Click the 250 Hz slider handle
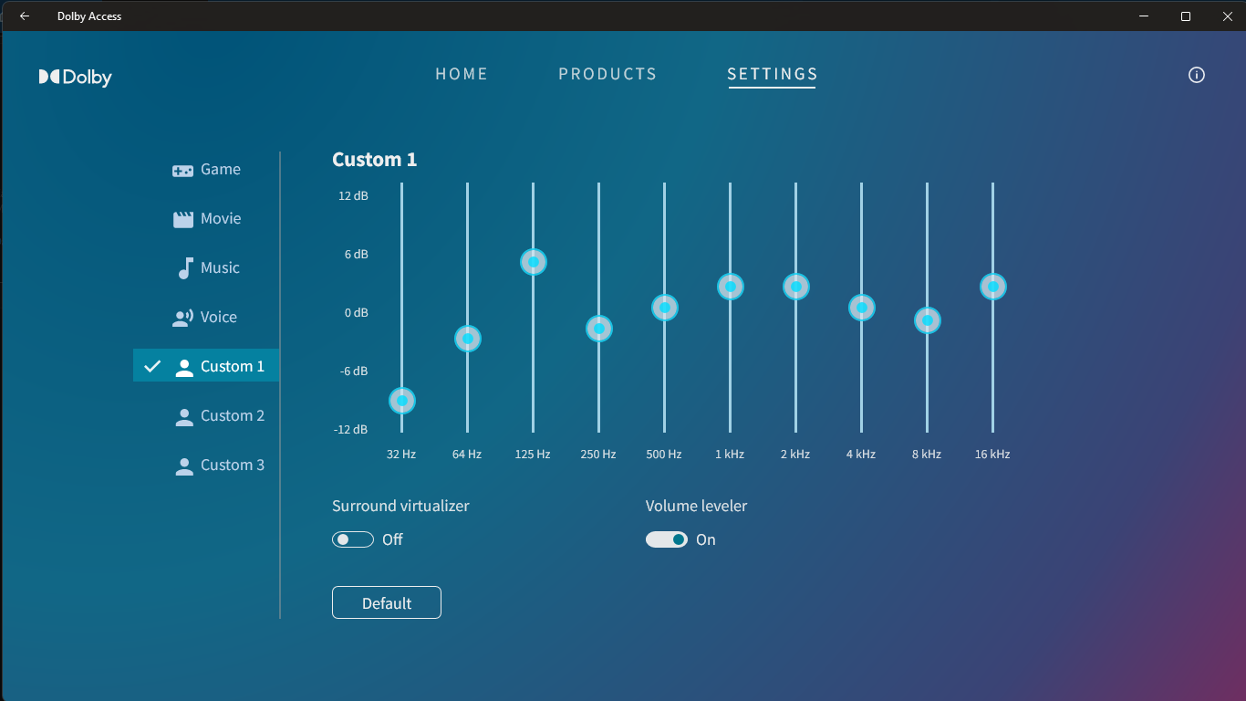 599,329
